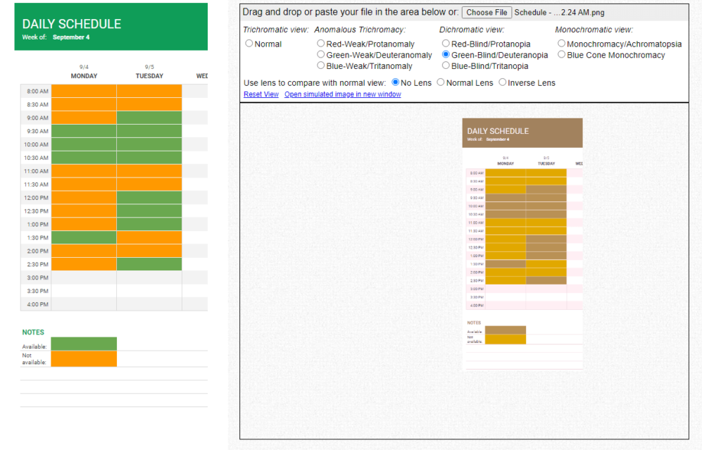
Task: Click the green Available legend swatch
Action: [x=84, y=344]
